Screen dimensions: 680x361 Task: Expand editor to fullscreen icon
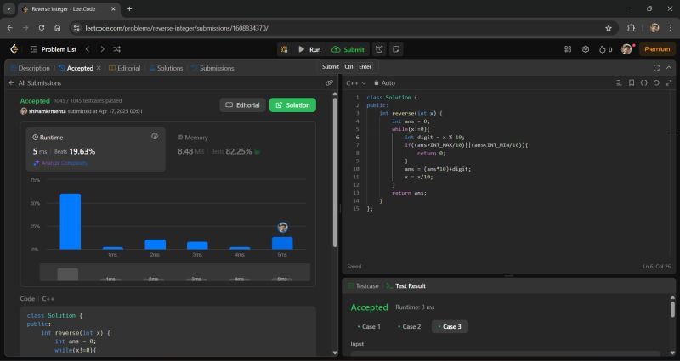tap(669, 82)
